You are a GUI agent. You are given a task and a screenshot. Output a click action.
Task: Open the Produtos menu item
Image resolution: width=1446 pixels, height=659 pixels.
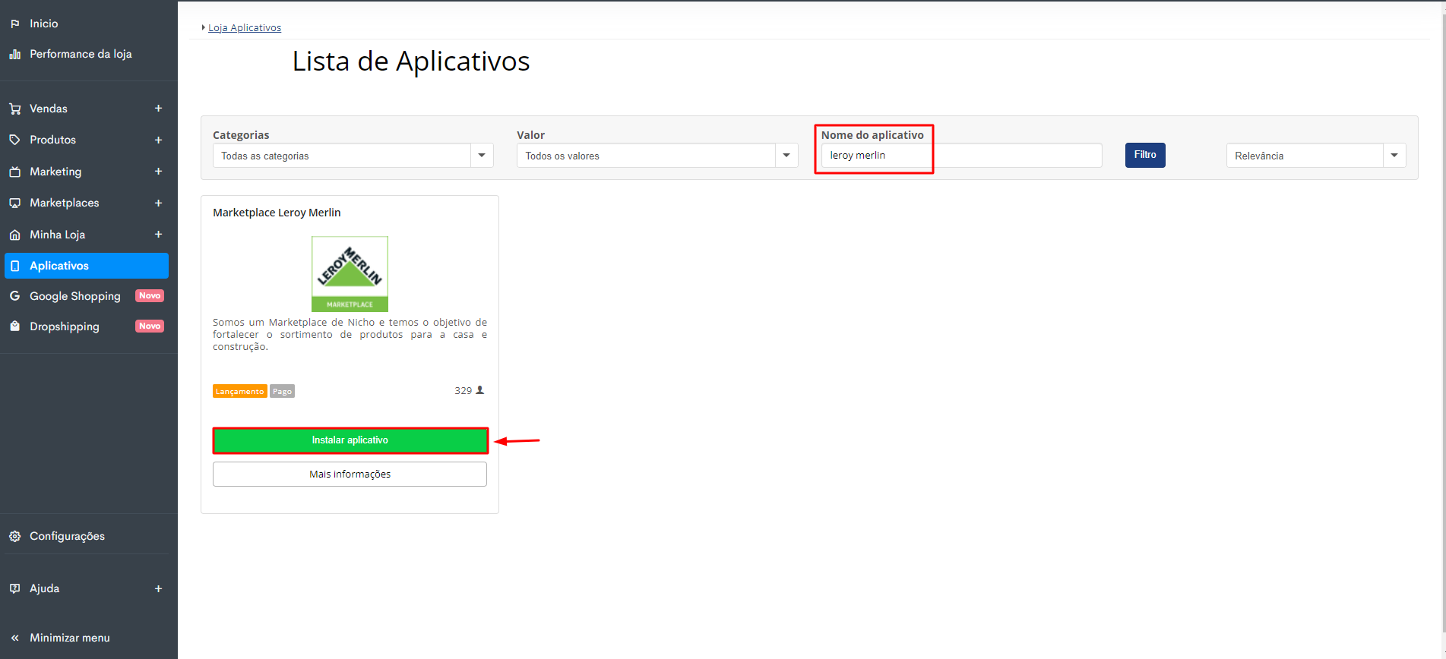coord(53,140)
